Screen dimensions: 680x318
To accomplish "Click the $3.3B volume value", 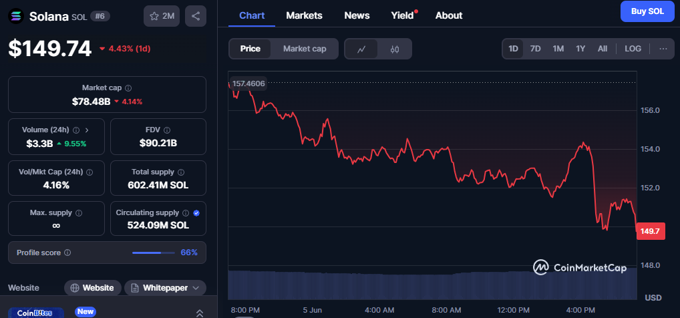I will pyautogui.click(x=40, y=143).
